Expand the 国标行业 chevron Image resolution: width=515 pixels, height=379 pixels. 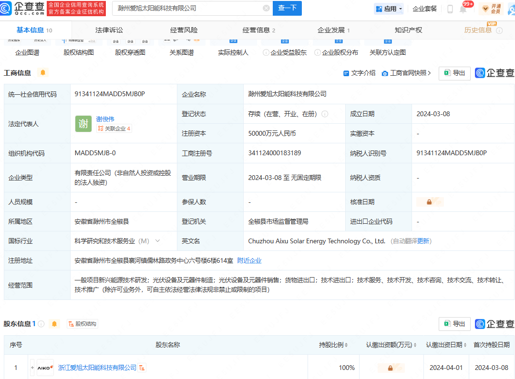(x=157, y=241)
